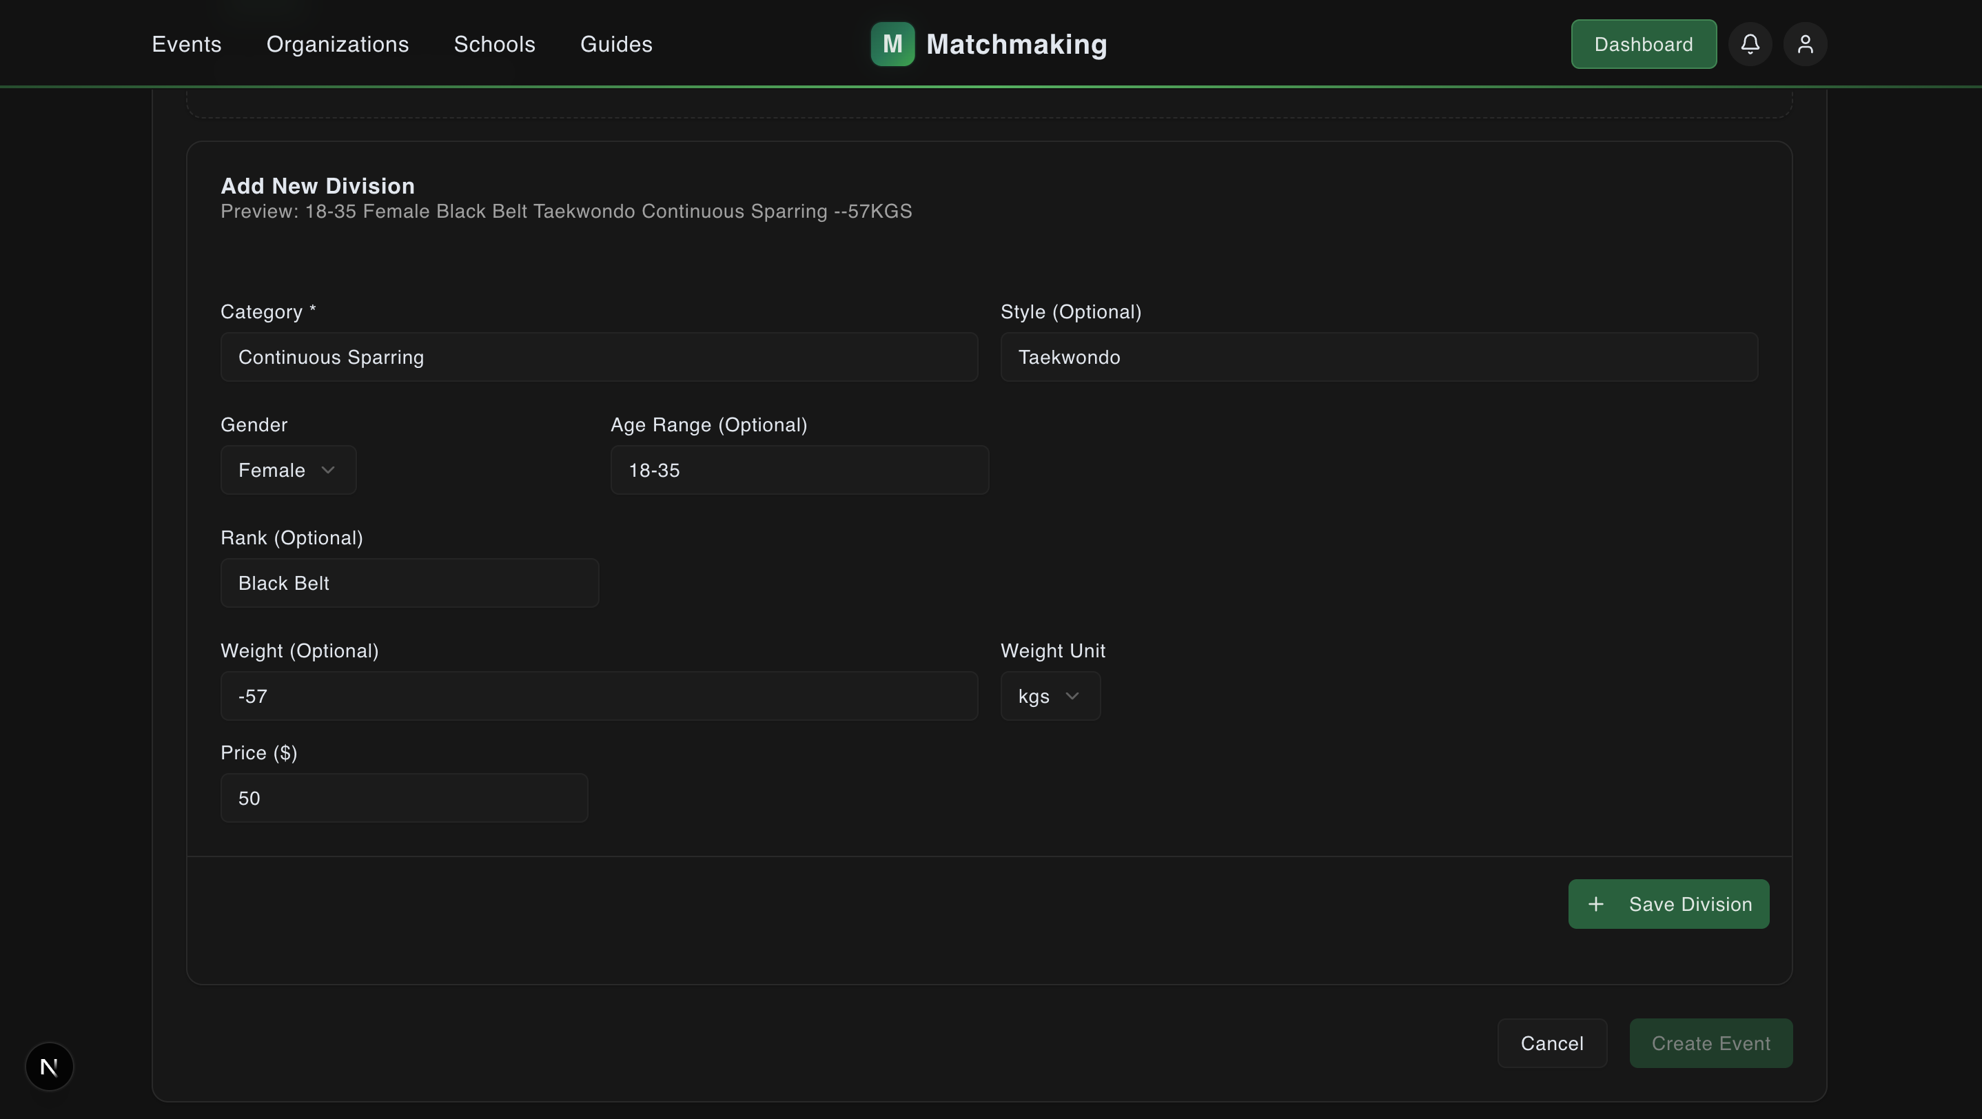Edit the Rank field showing Black Belt
Viewport: 1982px width, 1119px height.
[409, 583]
